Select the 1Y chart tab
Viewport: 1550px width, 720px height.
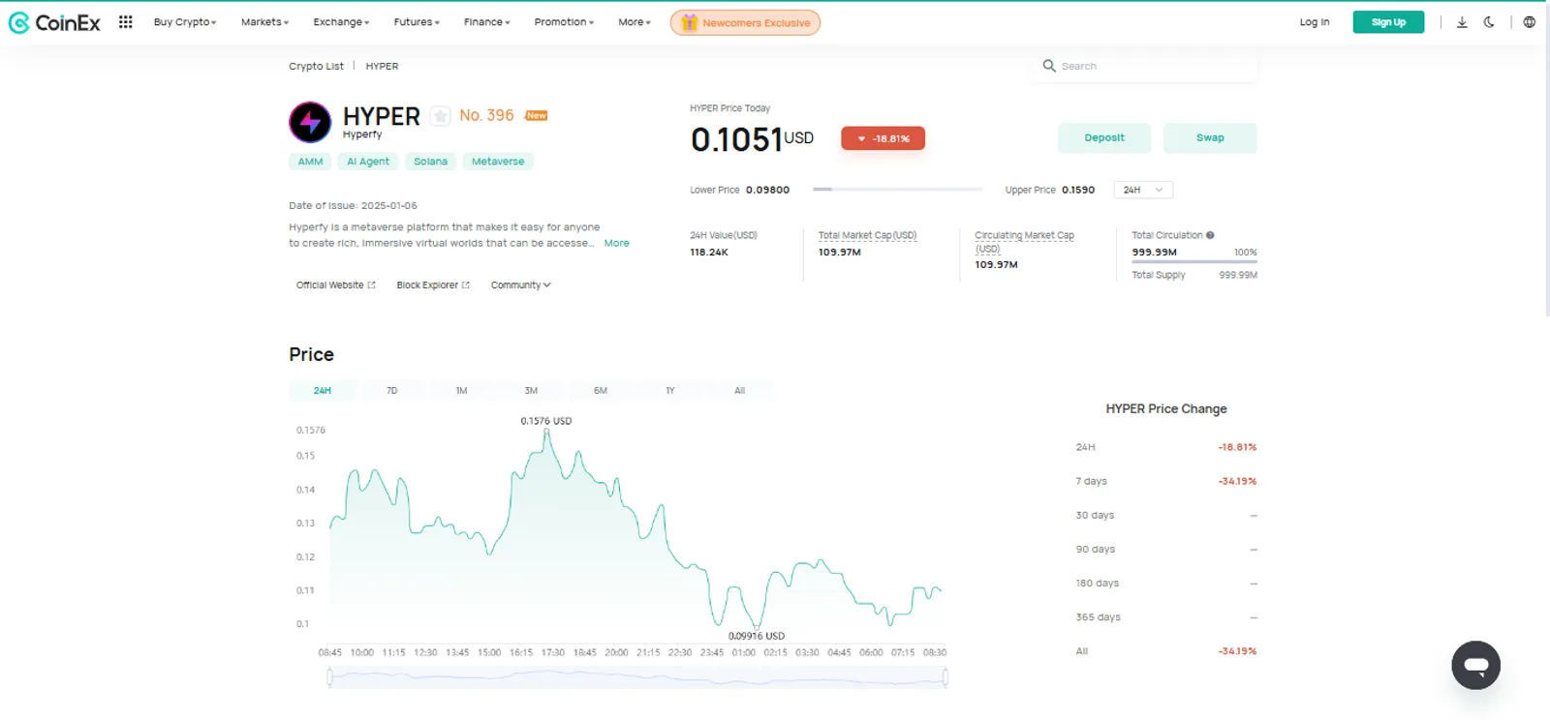[x=669, y=391]
